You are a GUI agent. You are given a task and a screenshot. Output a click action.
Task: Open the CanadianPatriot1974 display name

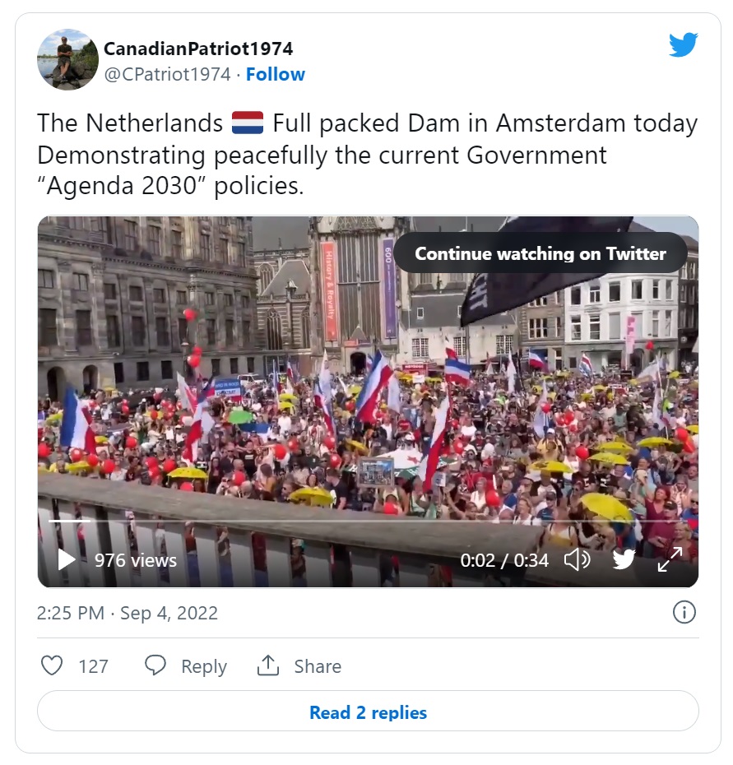(198, 49)
